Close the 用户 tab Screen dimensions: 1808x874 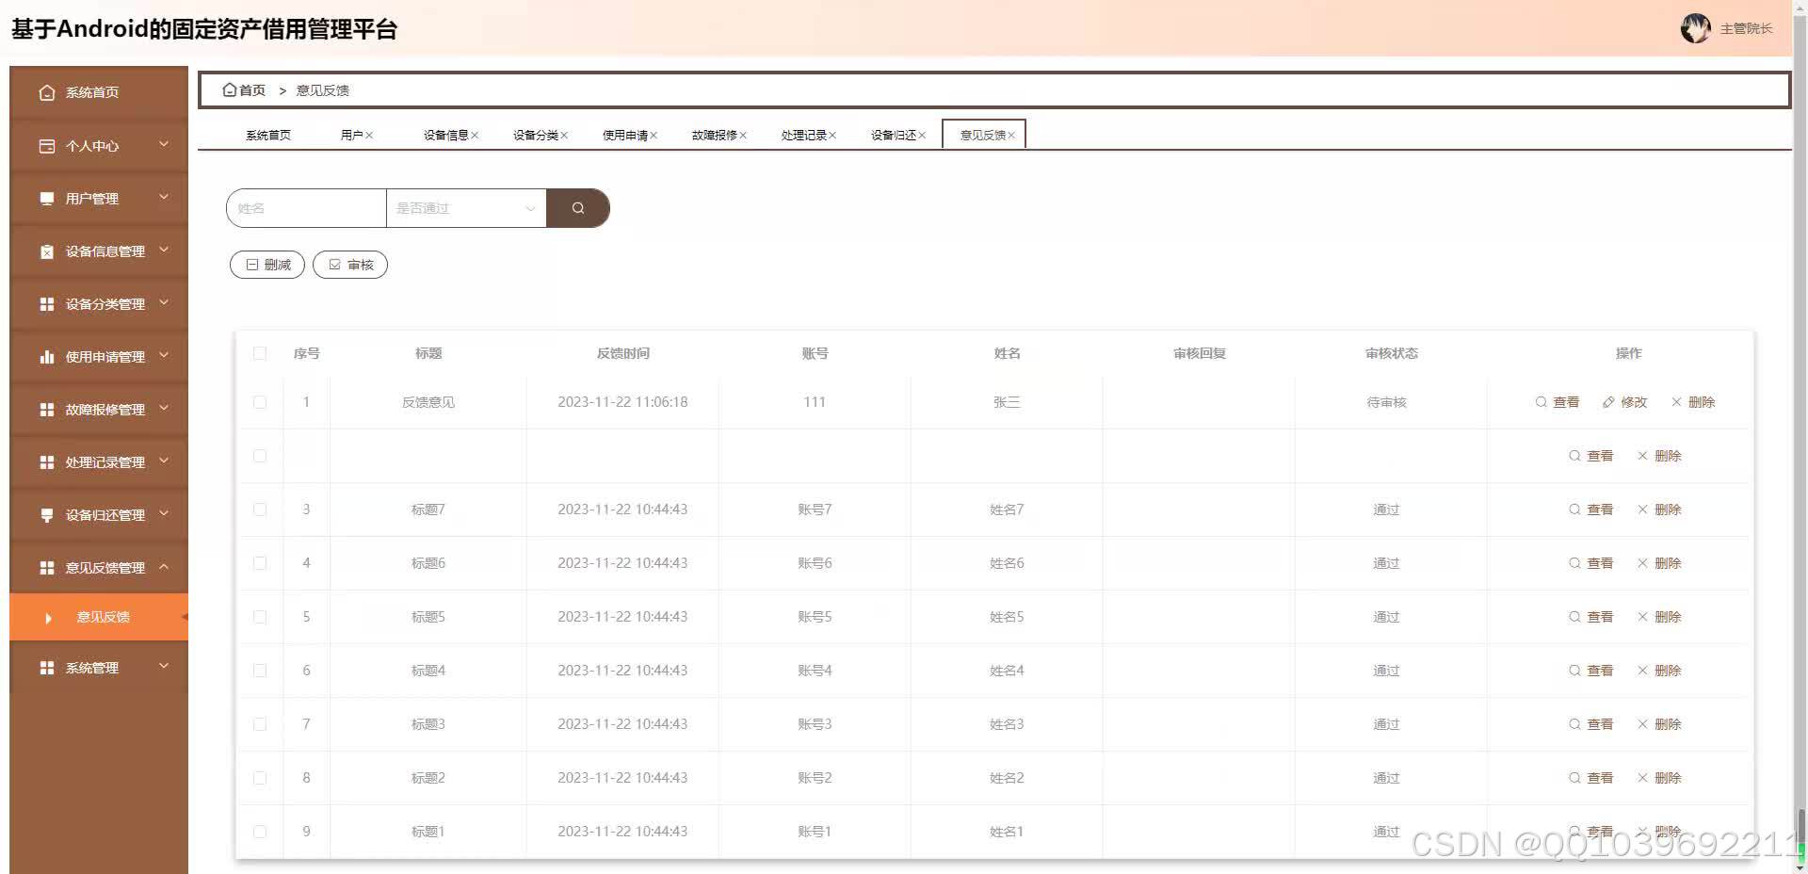click(369, 136)
